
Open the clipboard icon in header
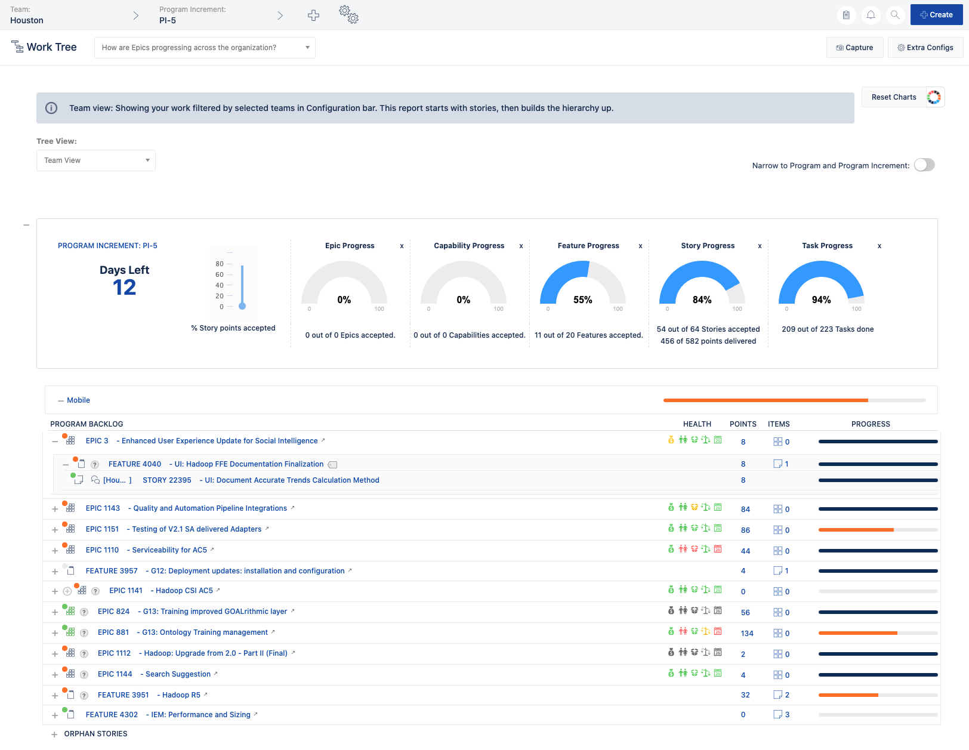click(846, 15)
